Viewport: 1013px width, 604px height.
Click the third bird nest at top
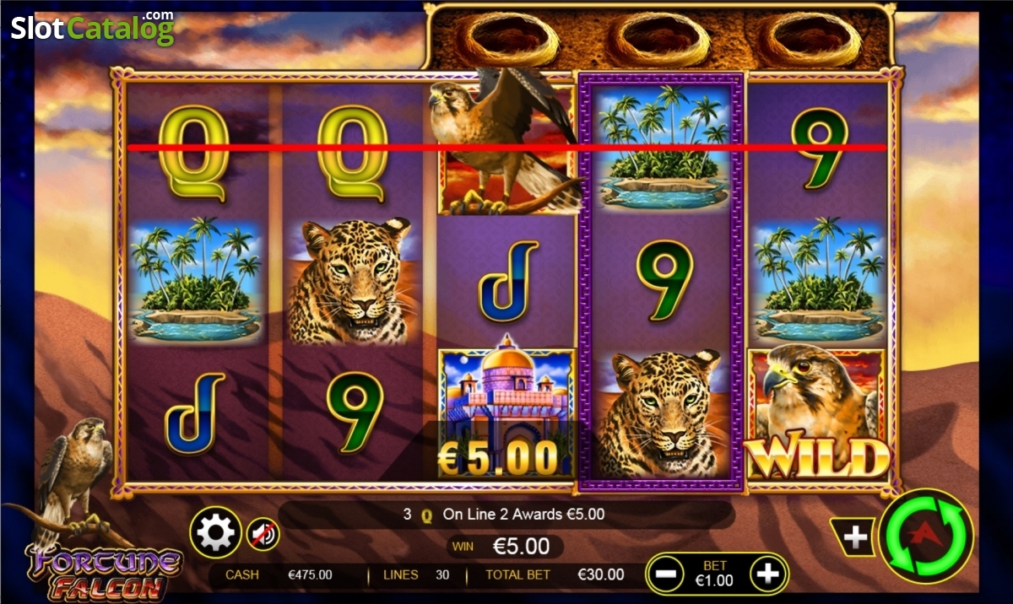pyautogui.click(x=810, y=37)
